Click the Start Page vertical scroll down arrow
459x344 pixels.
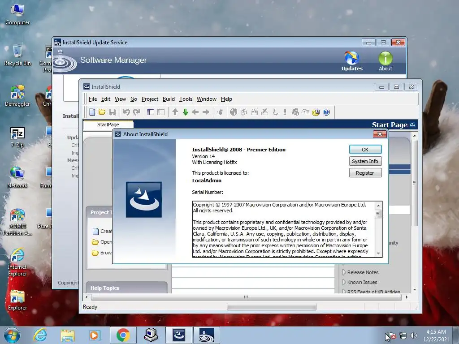415,290
